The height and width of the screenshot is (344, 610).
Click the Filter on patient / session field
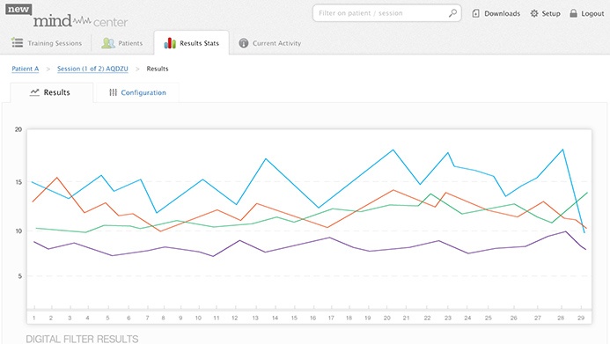click(x=386, y=13)
